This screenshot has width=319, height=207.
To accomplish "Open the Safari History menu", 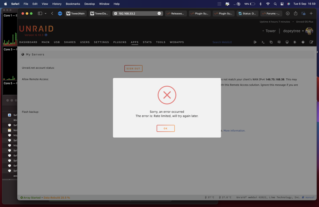I will point(57,4).
